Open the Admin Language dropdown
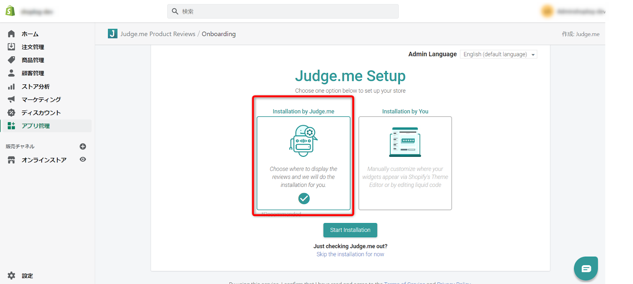Viewport: 633px width, 284px height. pos(498,54)
